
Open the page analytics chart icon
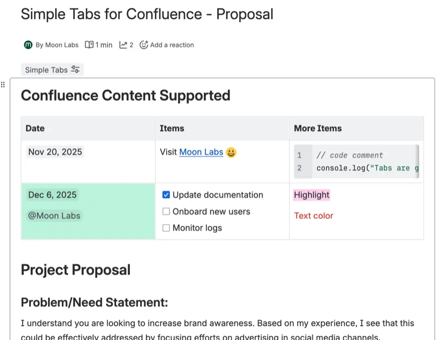[x=123, y=45]
